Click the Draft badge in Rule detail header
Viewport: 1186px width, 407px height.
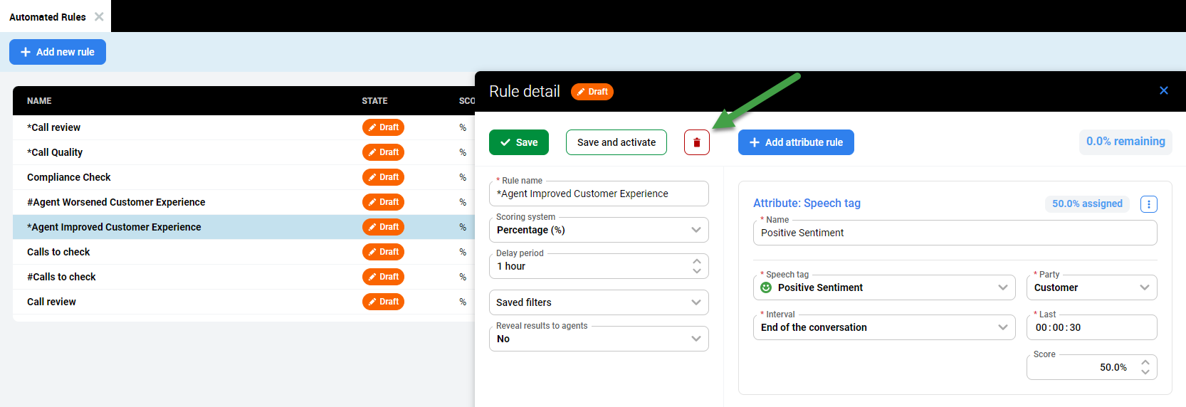592,92
